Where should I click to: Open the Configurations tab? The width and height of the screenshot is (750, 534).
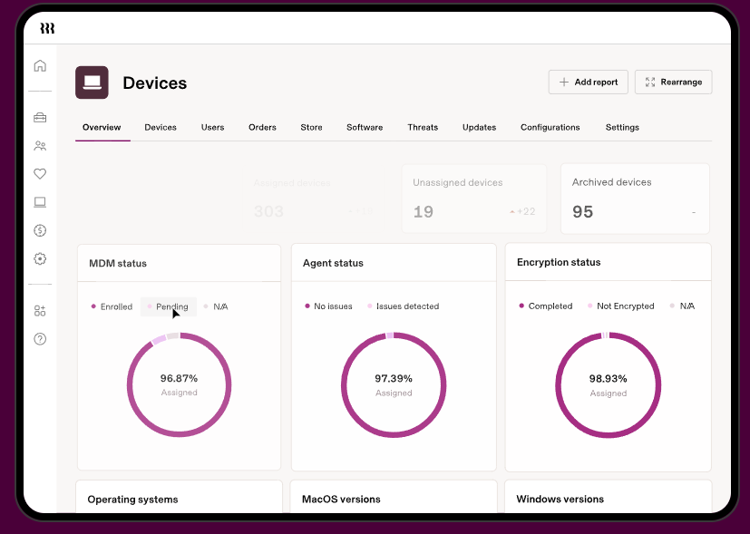coord(550,127)
